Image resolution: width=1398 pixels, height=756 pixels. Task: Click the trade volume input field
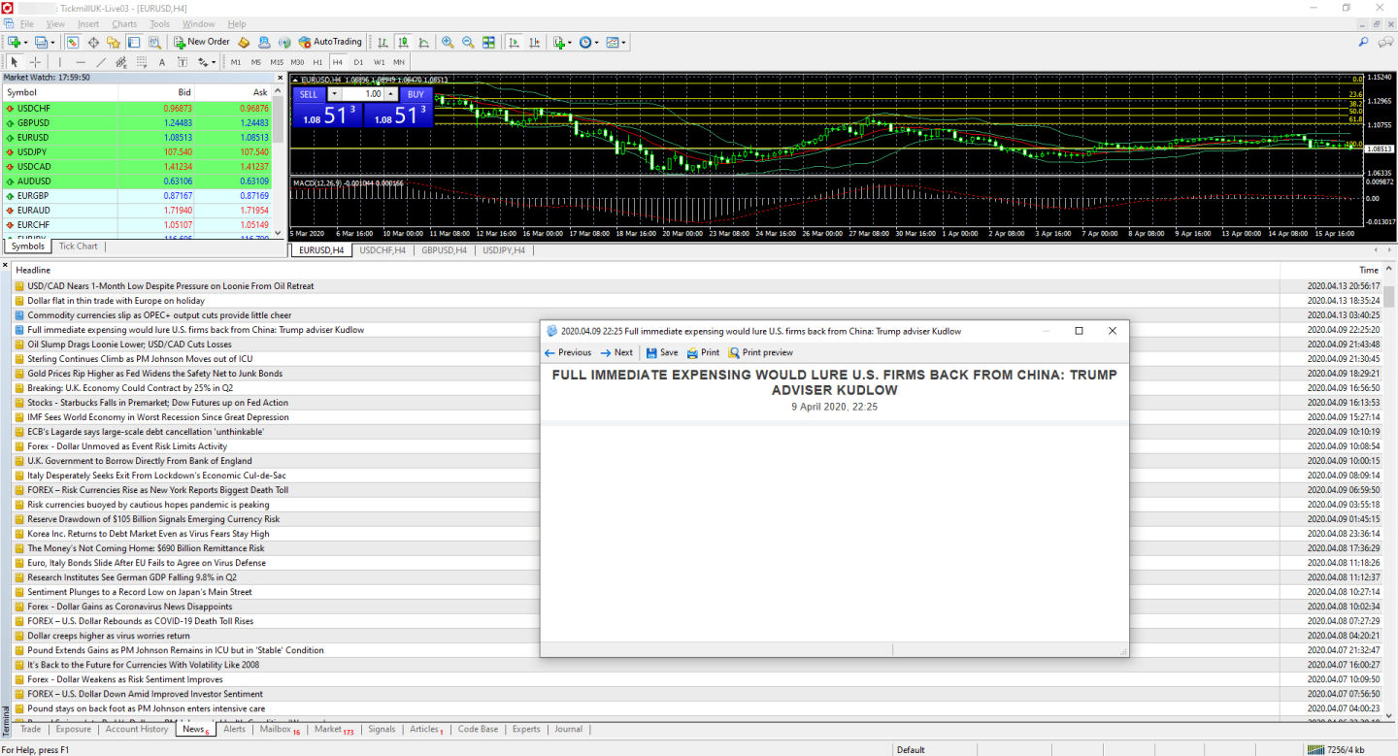click(x=362, y=94)
